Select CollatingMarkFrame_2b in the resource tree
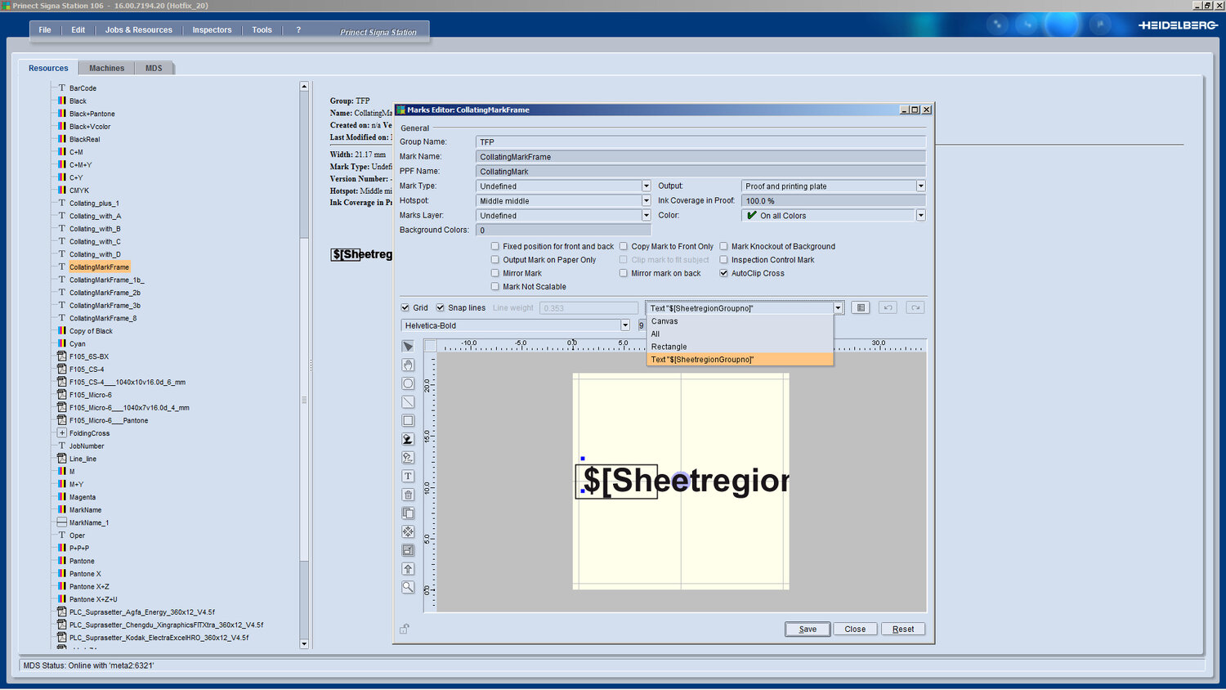Viewport: 1226px width, 690px height. coord(105,293)
